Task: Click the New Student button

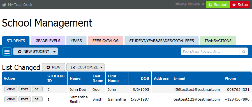Action: tap(33, 52)
